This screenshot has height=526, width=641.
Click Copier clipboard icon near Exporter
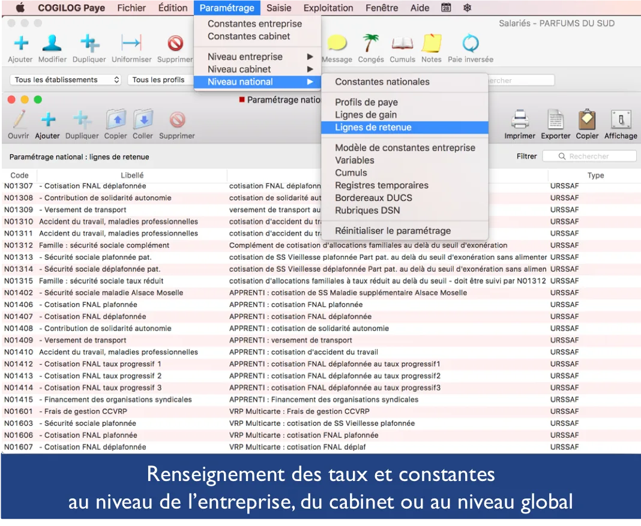(587, 120)
